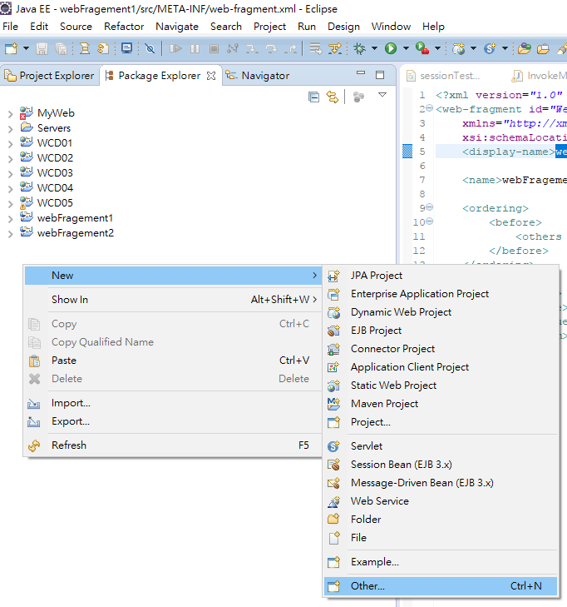567x607 pixels.
Task: Expand the WCD03 project node
Action: coord(11,174)
